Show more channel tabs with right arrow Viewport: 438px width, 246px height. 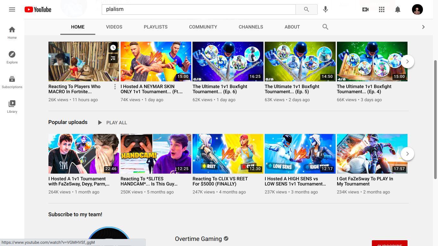[423, 27]
